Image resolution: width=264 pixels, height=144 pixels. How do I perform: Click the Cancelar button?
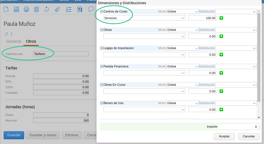249,137
